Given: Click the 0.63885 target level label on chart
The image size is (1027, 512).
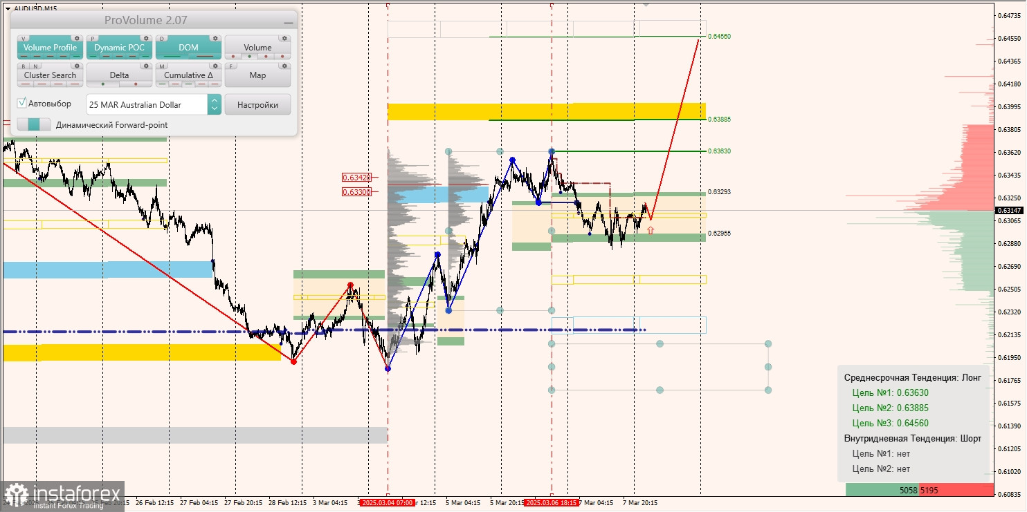Looking at the screenshot, I should point(720,119).
